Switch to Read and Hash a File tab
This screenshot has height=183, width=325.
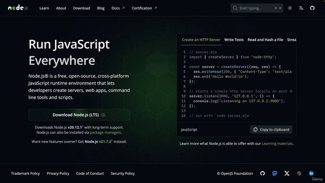265,40
